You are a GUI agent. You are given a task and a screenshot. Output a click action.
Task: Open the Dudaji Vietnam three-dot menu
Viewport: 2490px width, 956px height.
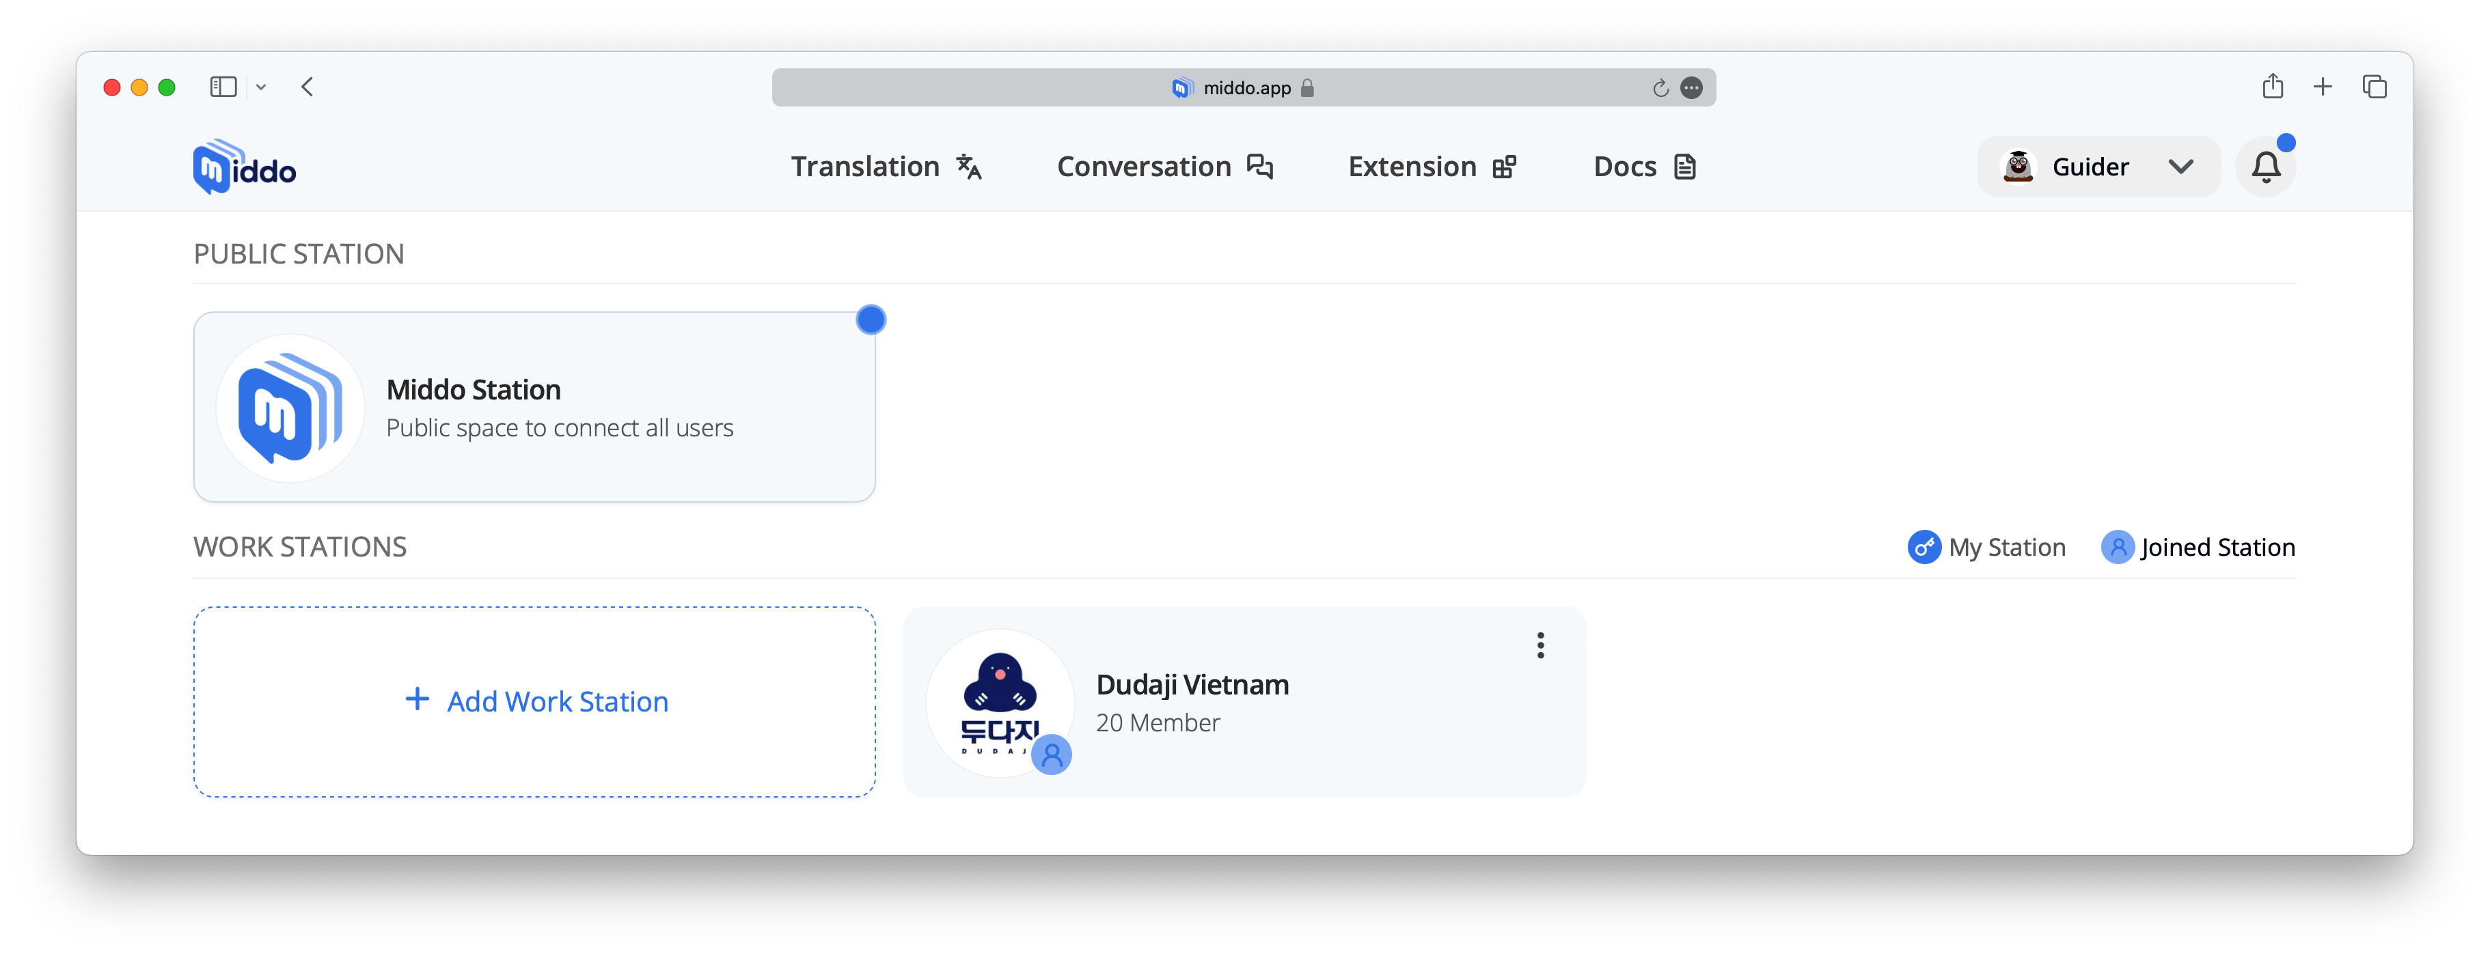[1540, 645]
